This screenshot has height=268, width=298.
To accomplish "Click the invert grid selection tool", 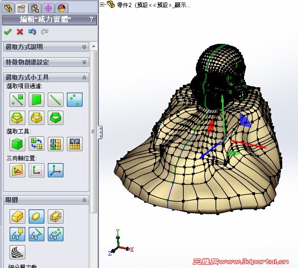I will click(36, 144).
